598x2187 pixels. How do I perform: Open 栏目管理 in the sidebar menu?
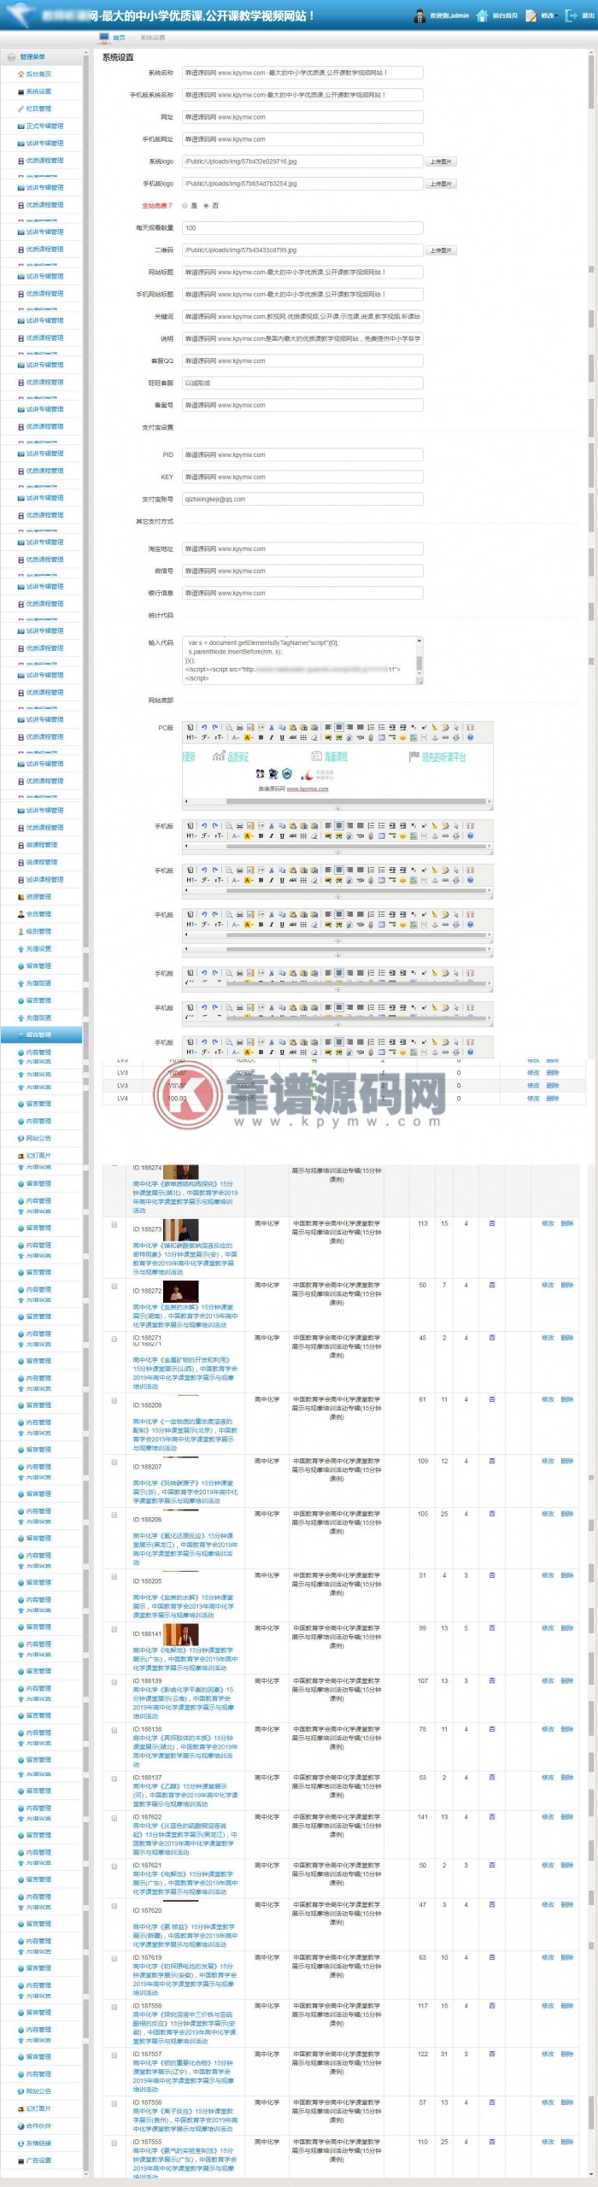click(x=38, y=108)
